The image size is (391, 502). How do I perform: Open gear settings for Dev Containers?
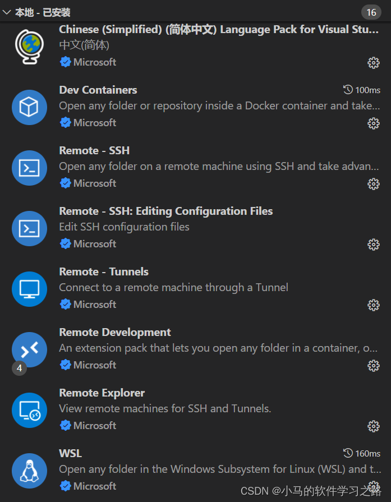[x=374, y=123]
